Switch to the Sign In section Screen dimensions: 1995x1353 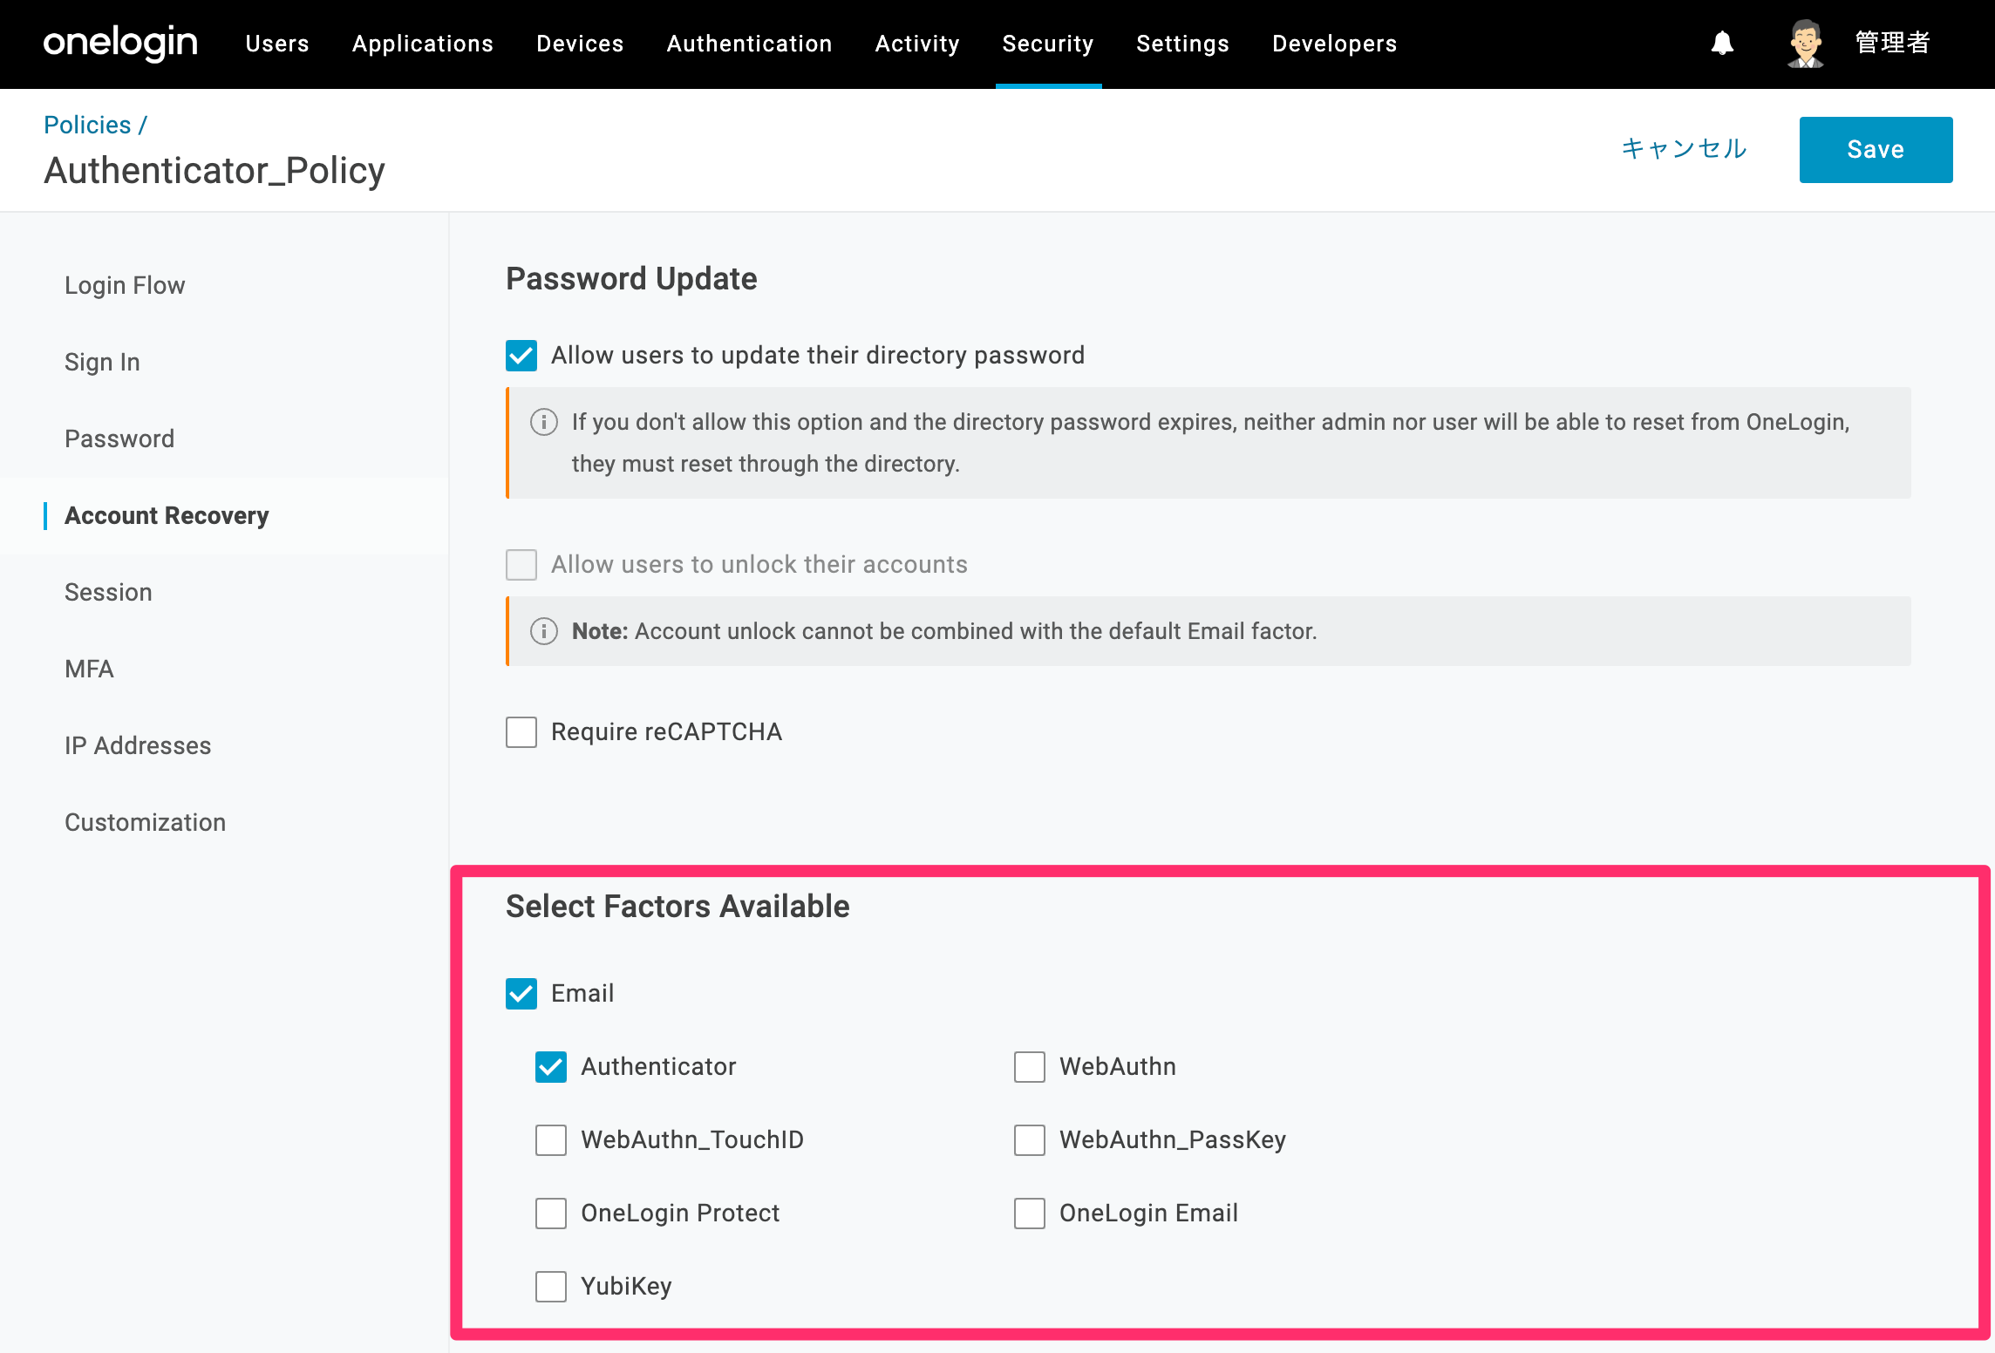102,363
